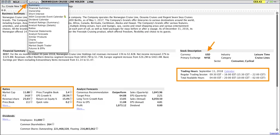
Task: Select Similar Products menu entry
Action: tap(48, 37)
